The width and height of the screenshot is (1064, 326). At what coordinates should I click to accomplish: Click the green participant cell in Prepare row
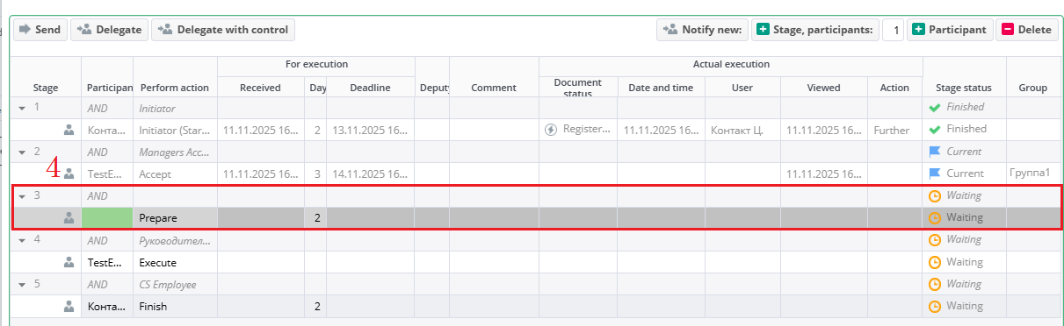click(107, 218)
